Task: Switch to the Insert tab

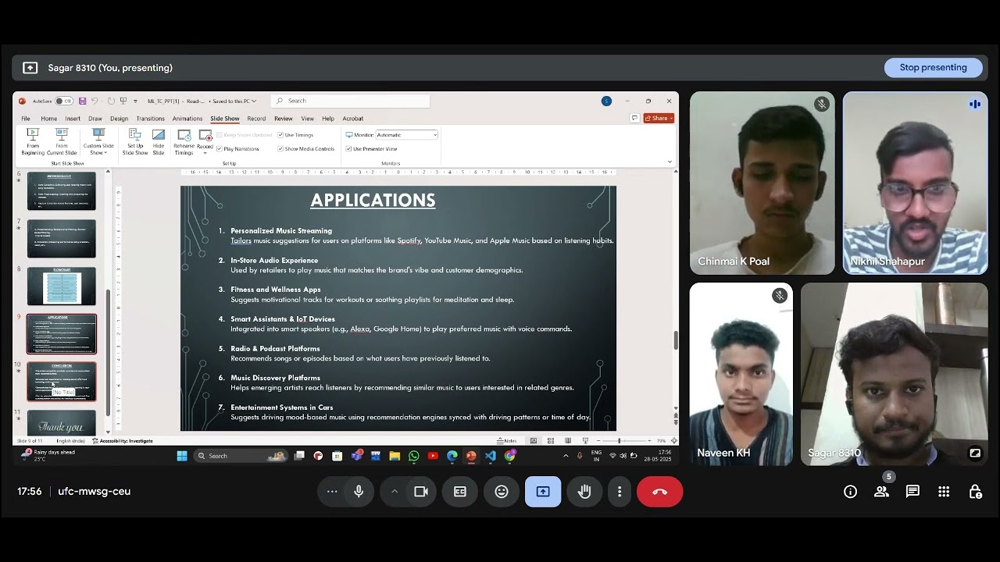Action: (x=73, y=119)
